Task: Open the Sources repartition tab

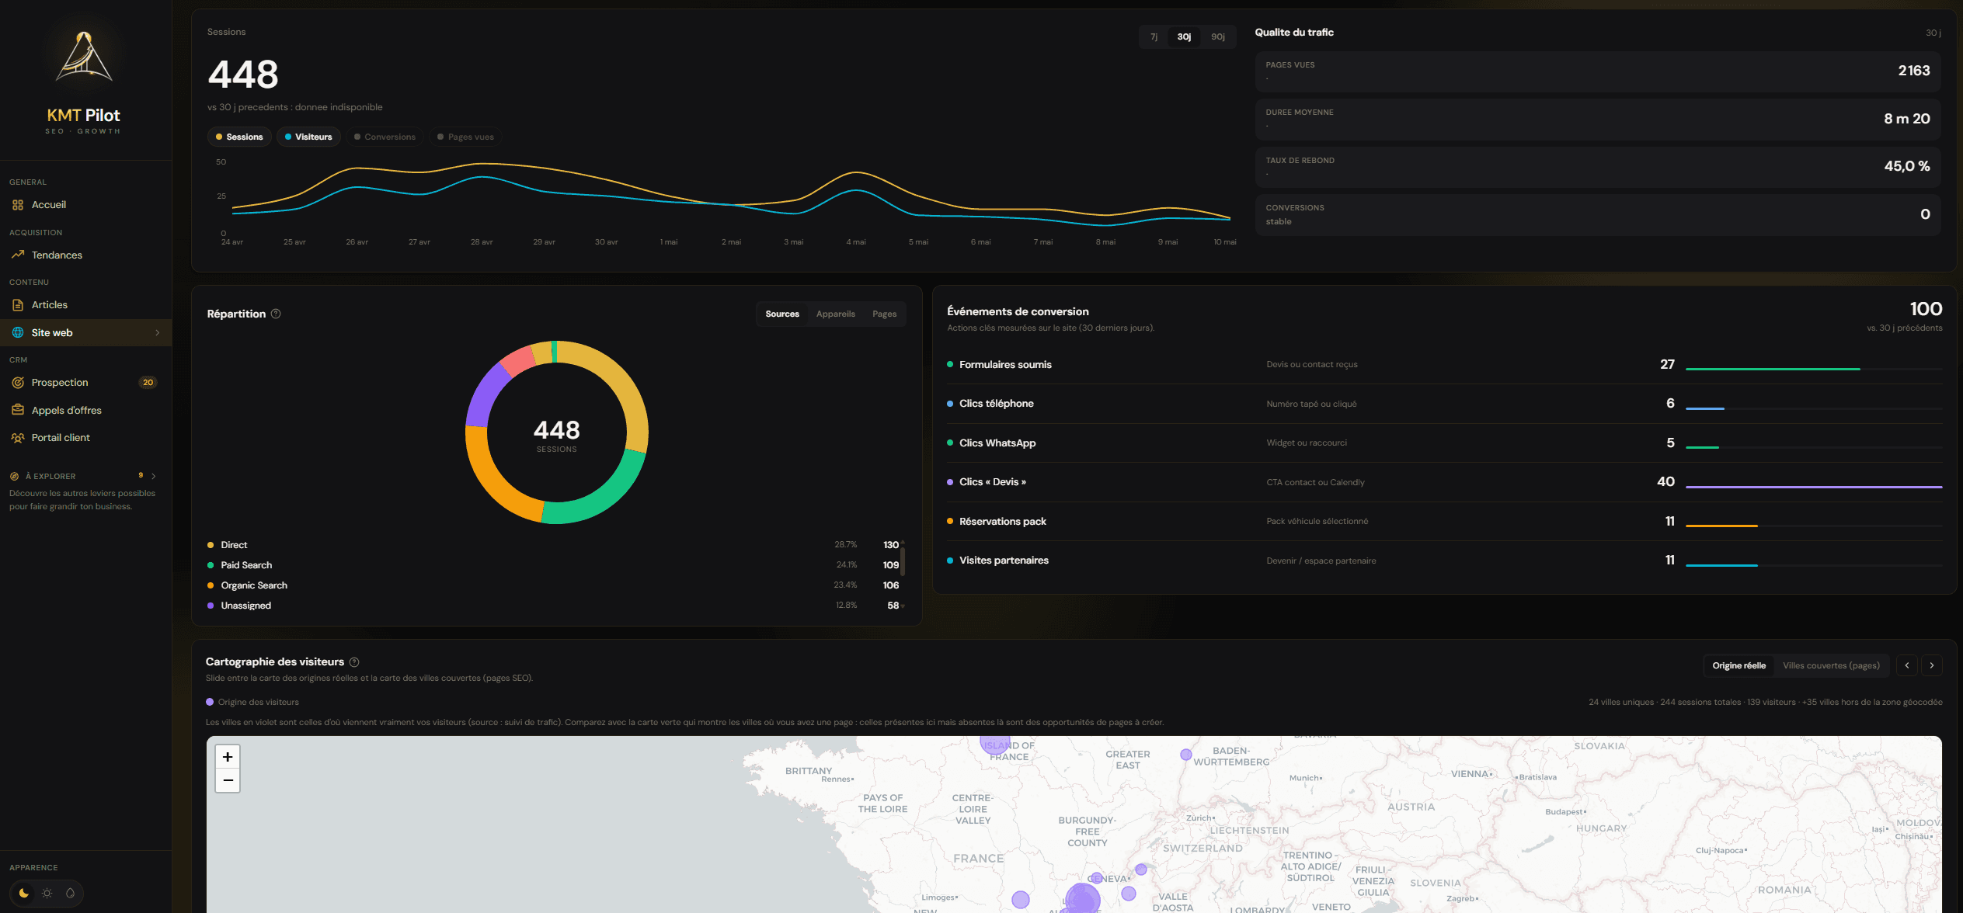Action: click(782, 314)
